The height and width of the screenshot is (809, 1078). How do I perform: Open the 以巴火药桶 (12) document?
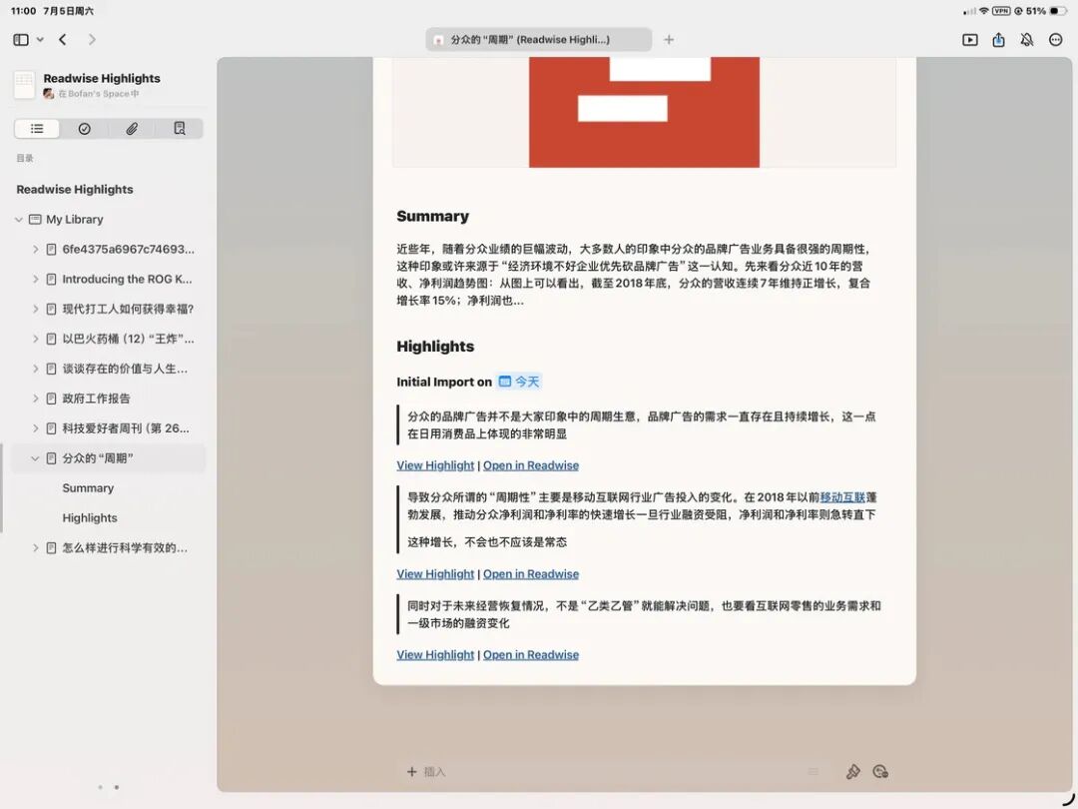pos(128,339)
